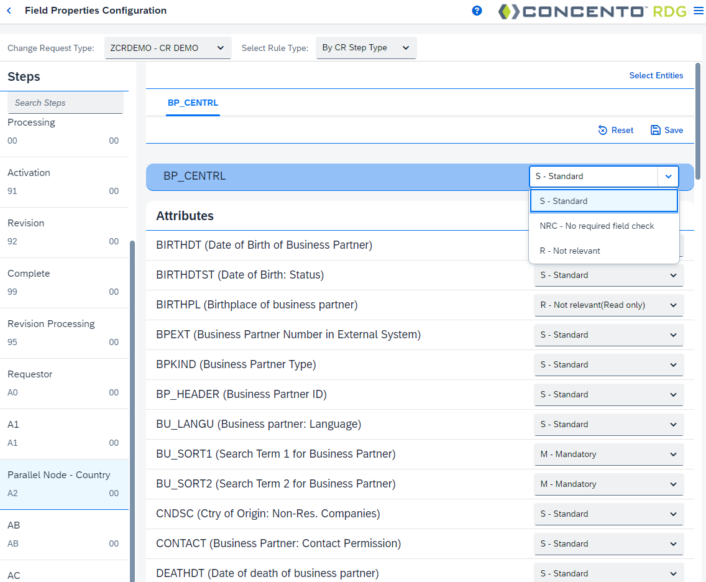Viewport: 706px width, 582px height.
Task: Open the hamburger menu next to RDG
Action: coord(699,11)
